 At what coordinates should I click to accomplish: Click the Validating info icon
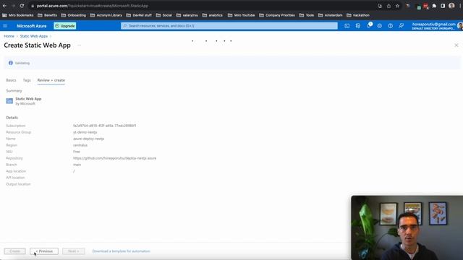[11, 63]
